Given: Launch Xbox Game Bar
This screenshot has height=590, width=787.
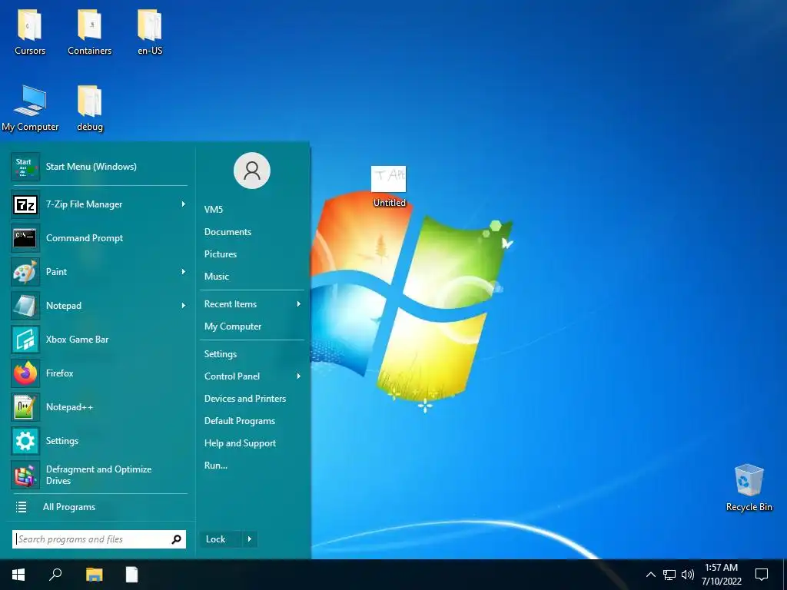Looking at the screenshot, I should [99, 339].
